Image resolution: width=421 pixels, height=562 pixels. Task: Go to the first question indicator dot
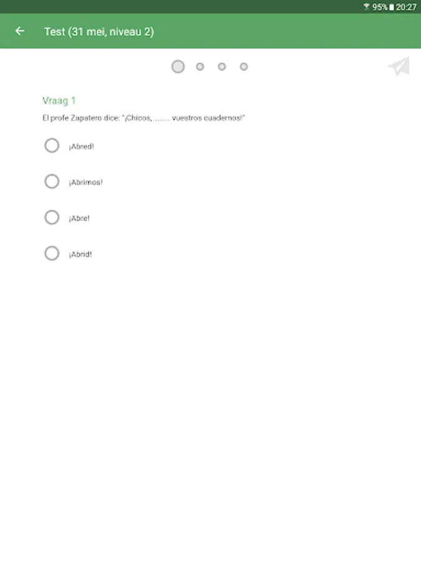pyautogui.click(x=178, y=67)
